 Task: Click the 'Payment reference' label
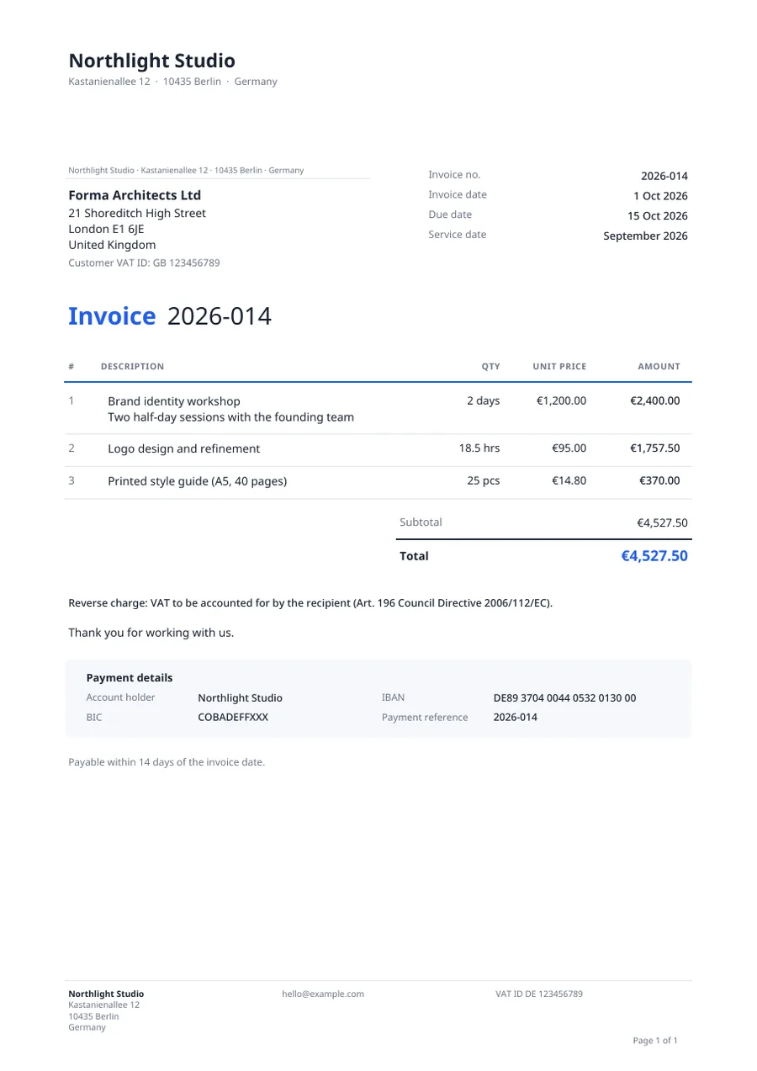(425, 718)
